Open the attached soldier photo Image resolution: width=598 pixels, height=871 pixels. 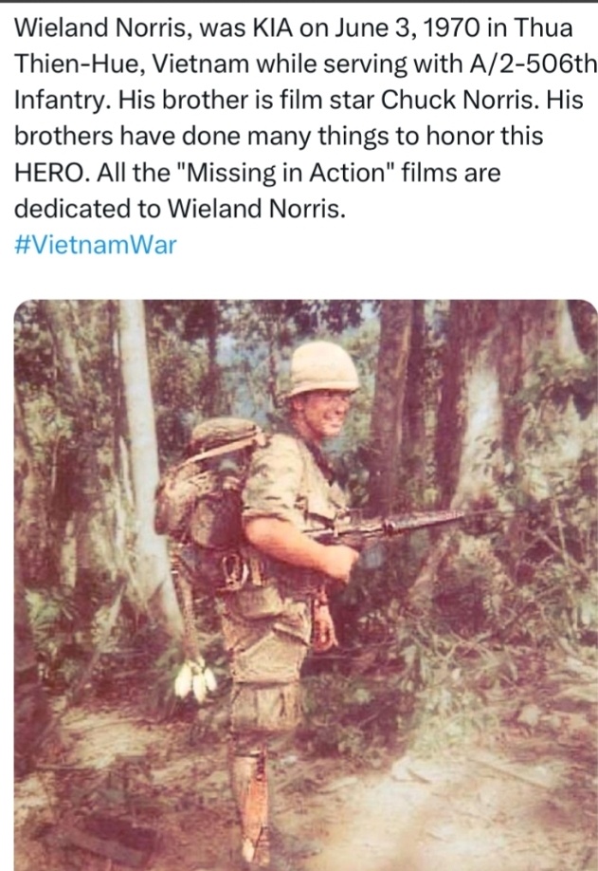click(x=306, y=584)
